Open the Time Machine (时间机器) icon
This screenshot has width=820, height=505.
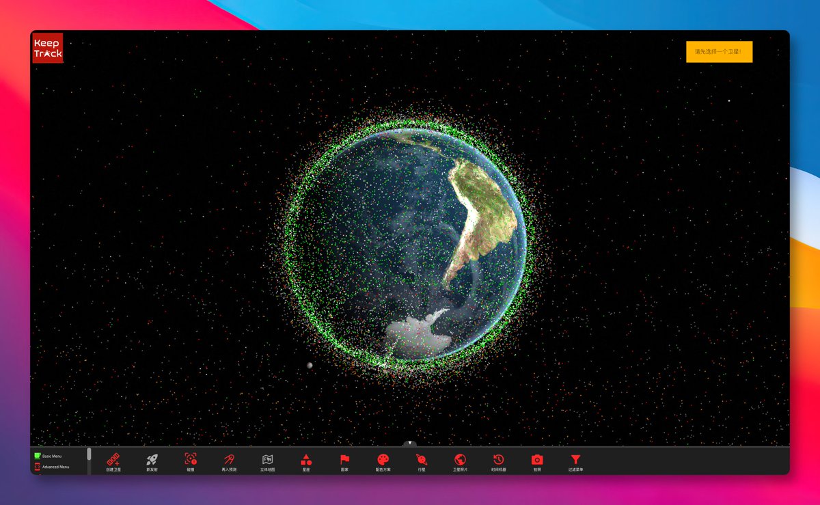[x=499, y=462]
